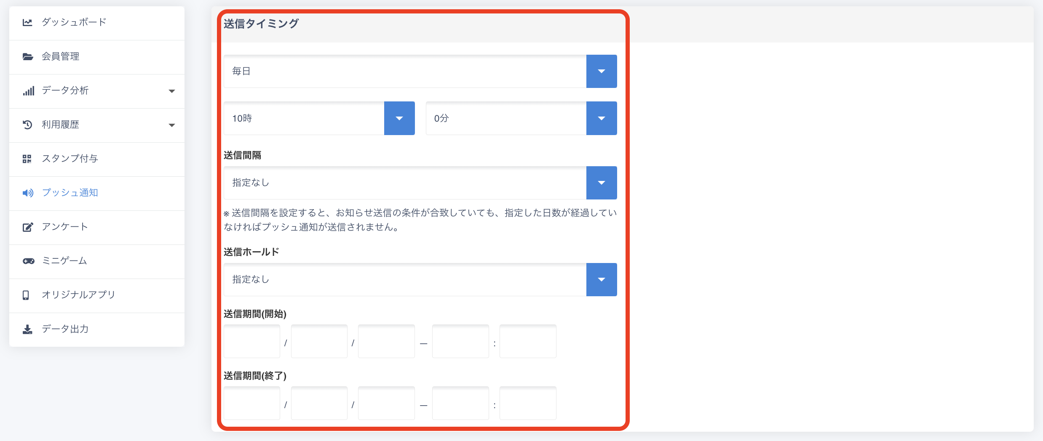Screen dimensions: 1043x441
Task: Click the アンケート edit pencil icon
Action: pyautogui.click(x=27, y=227)
